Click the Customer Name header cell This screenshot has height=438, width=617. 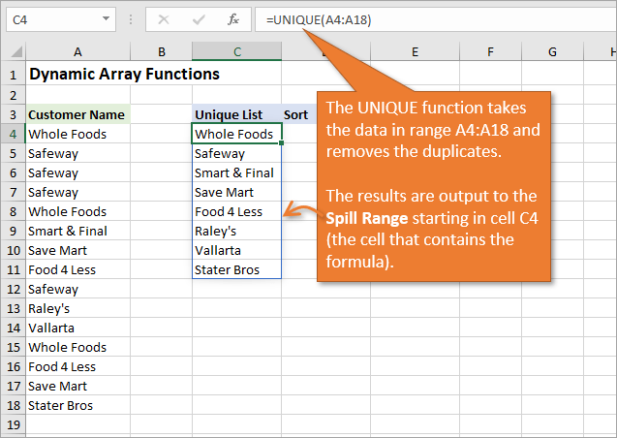[x=77, y=114]
